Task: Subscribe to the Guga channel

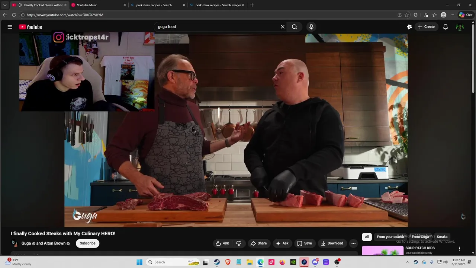Action: [87, 243]
